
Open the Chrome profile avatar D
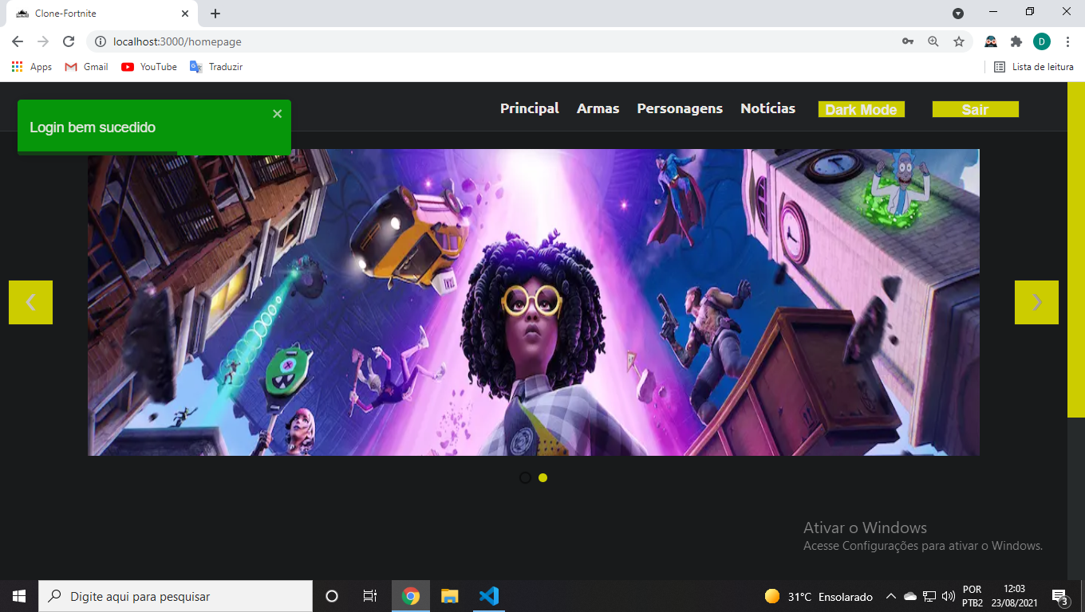[x=1042, y=41]
